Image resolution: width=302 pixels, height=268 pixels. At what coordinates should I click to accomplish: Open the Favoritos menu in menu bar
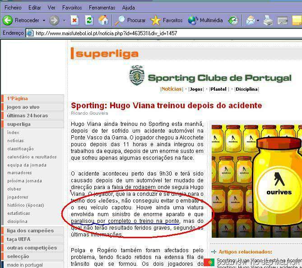coord(72,8)
